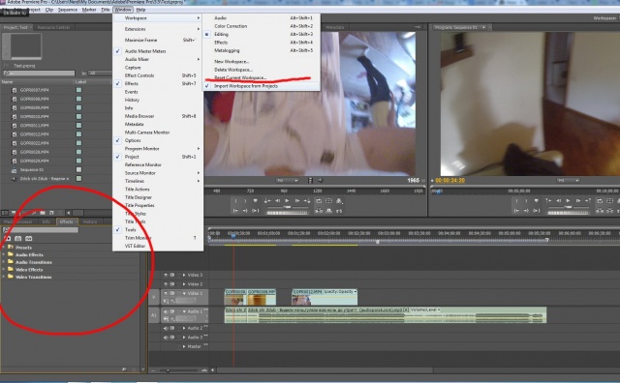Viewport: 620px width, 383px height.
Task: Add unnumbered marker in Source Monitor
Action: point(256,201)
